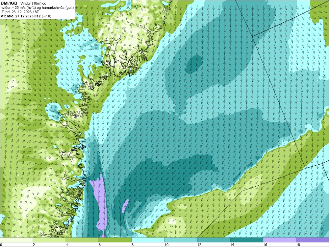Click the 8–10 m/s light cyan legend swatch
The width and height of the screenshot is (329, 247).
[148, 240]
